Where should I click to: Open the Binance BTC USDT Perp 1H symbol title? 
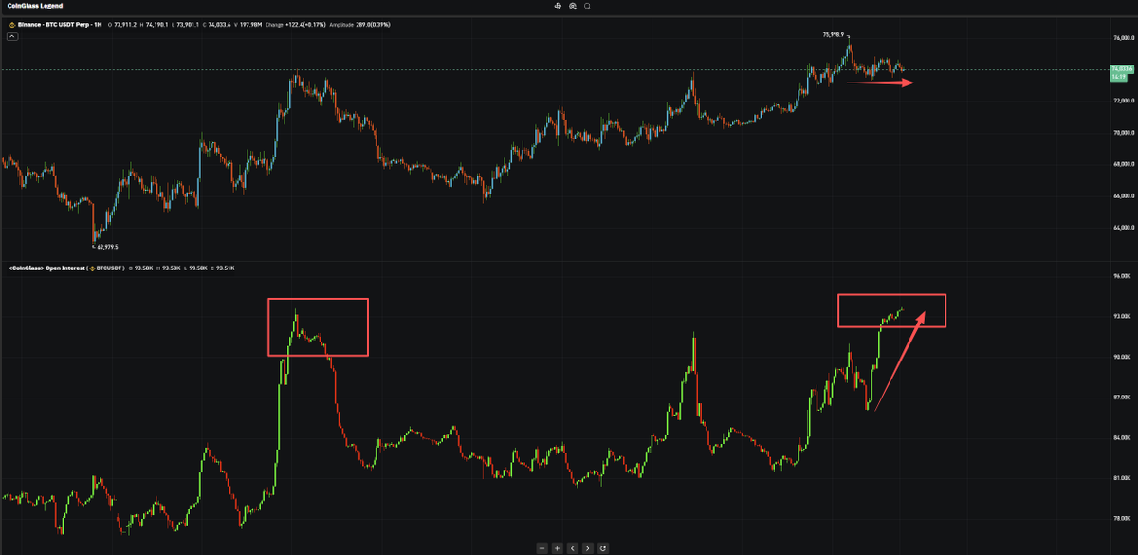tap(60, 25)
